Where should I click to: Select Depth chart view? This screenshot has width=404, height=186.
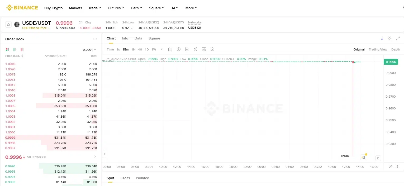pos(396,49)
